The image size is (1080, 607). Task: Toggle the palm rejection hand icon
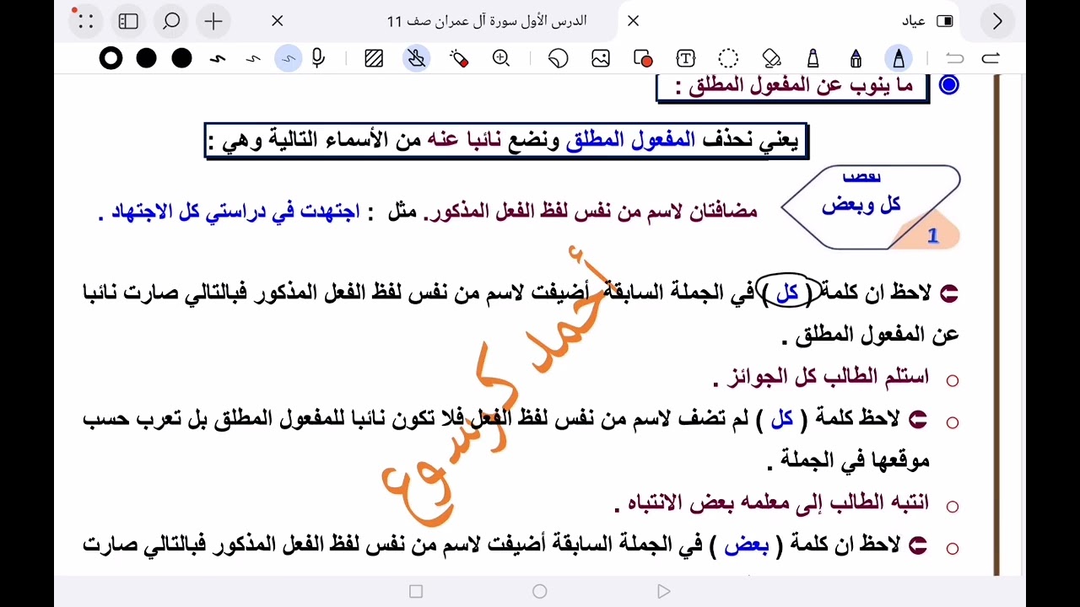coord(416,58)
